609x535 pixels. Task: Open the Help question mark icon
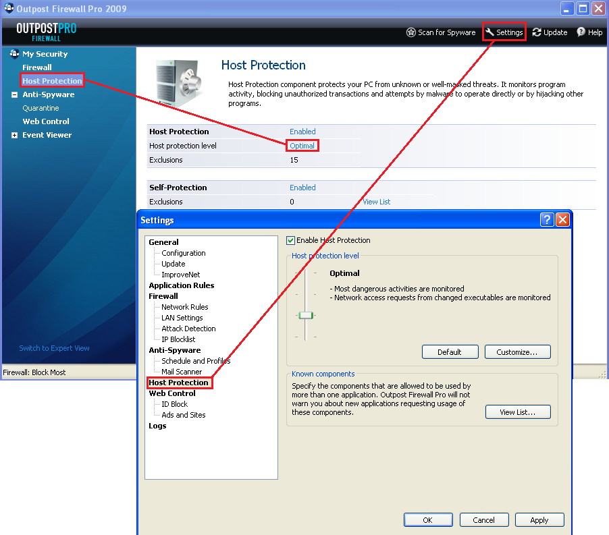581,32
